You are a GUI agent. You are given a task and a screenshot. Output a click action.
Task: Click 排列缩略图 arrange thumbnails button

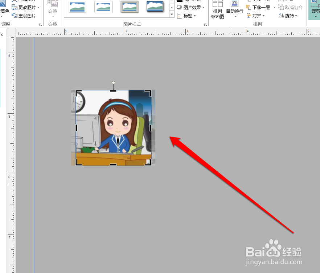[x=218, y=9]
